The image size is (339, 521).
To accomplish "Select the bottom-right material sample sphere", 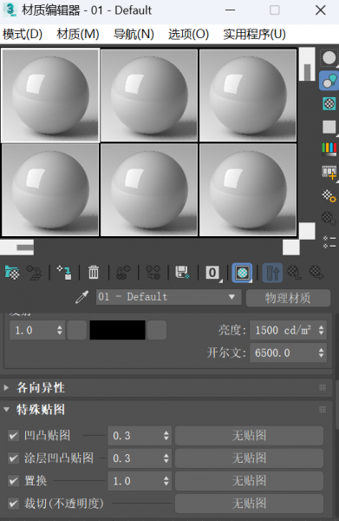I will click(248, 190).
